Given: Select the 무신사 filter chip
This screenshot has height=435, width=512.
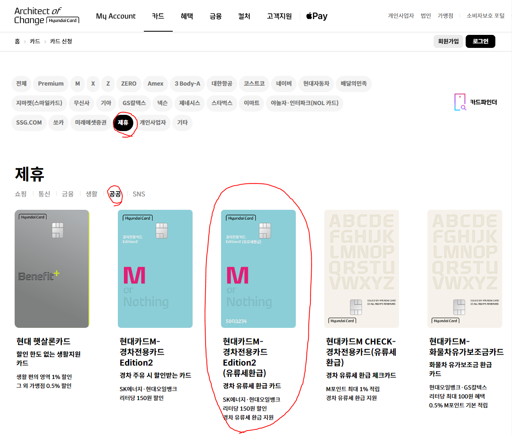Looking at the screenshot, I should click(x=82, y=103).
